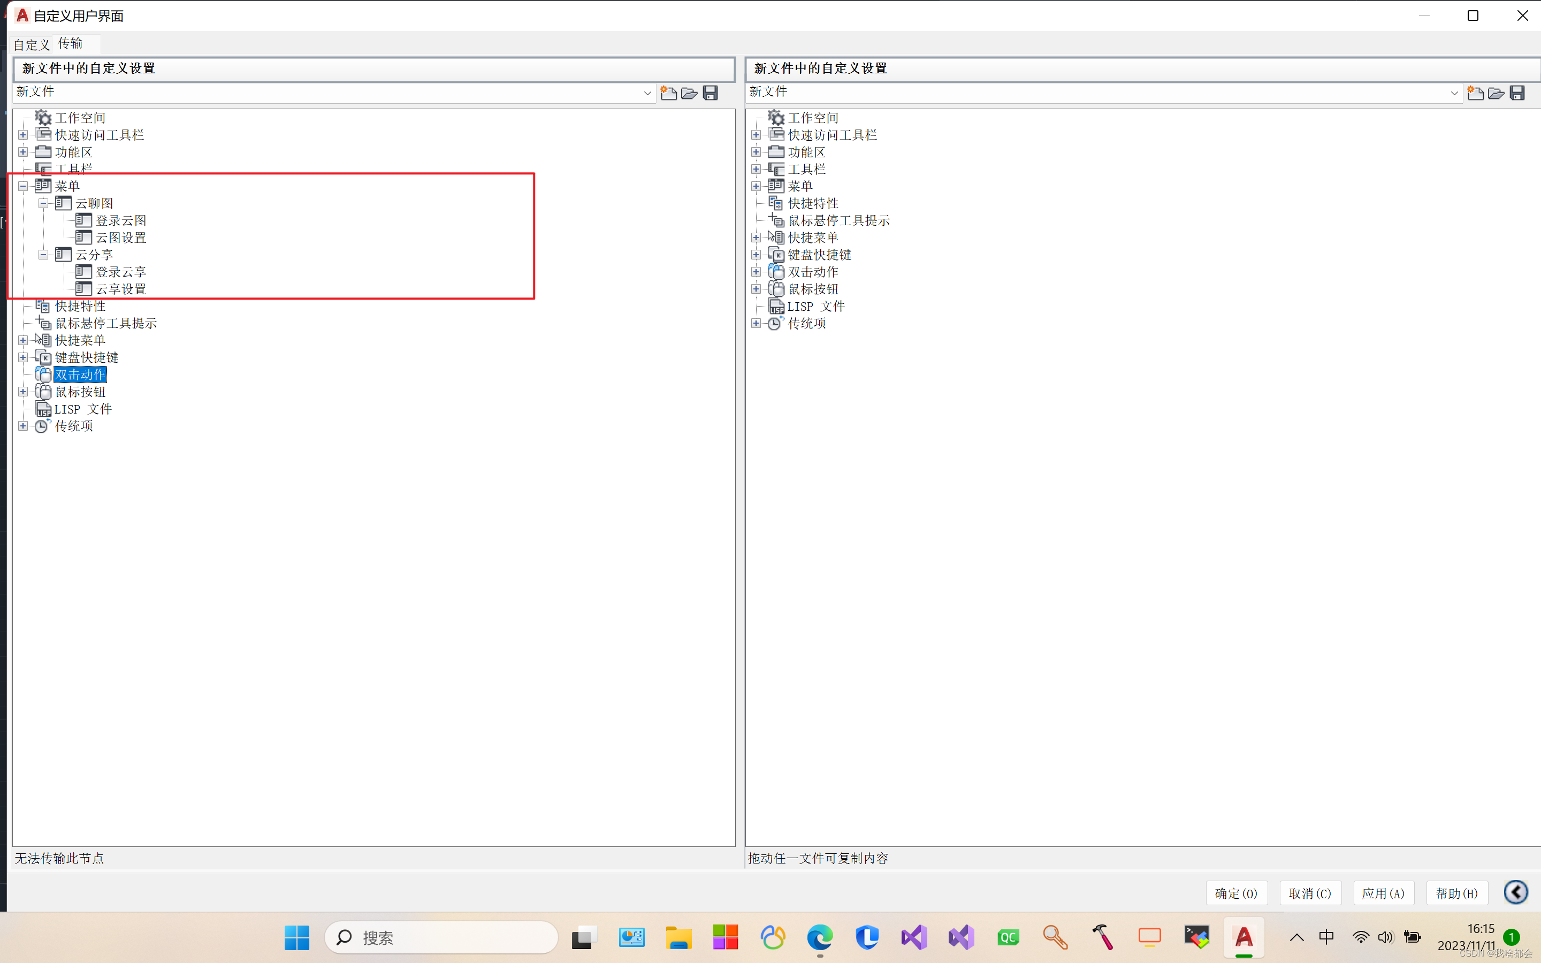Viewport: 1541px width, 963px height.
Task: Collapse the 云聊图 submenu node
Action: [x=43, y=203]
